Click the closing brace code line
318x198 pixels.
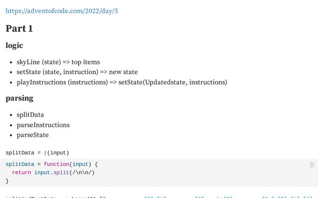7,181
